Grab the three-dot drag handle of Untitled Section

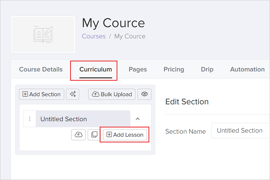30,119
